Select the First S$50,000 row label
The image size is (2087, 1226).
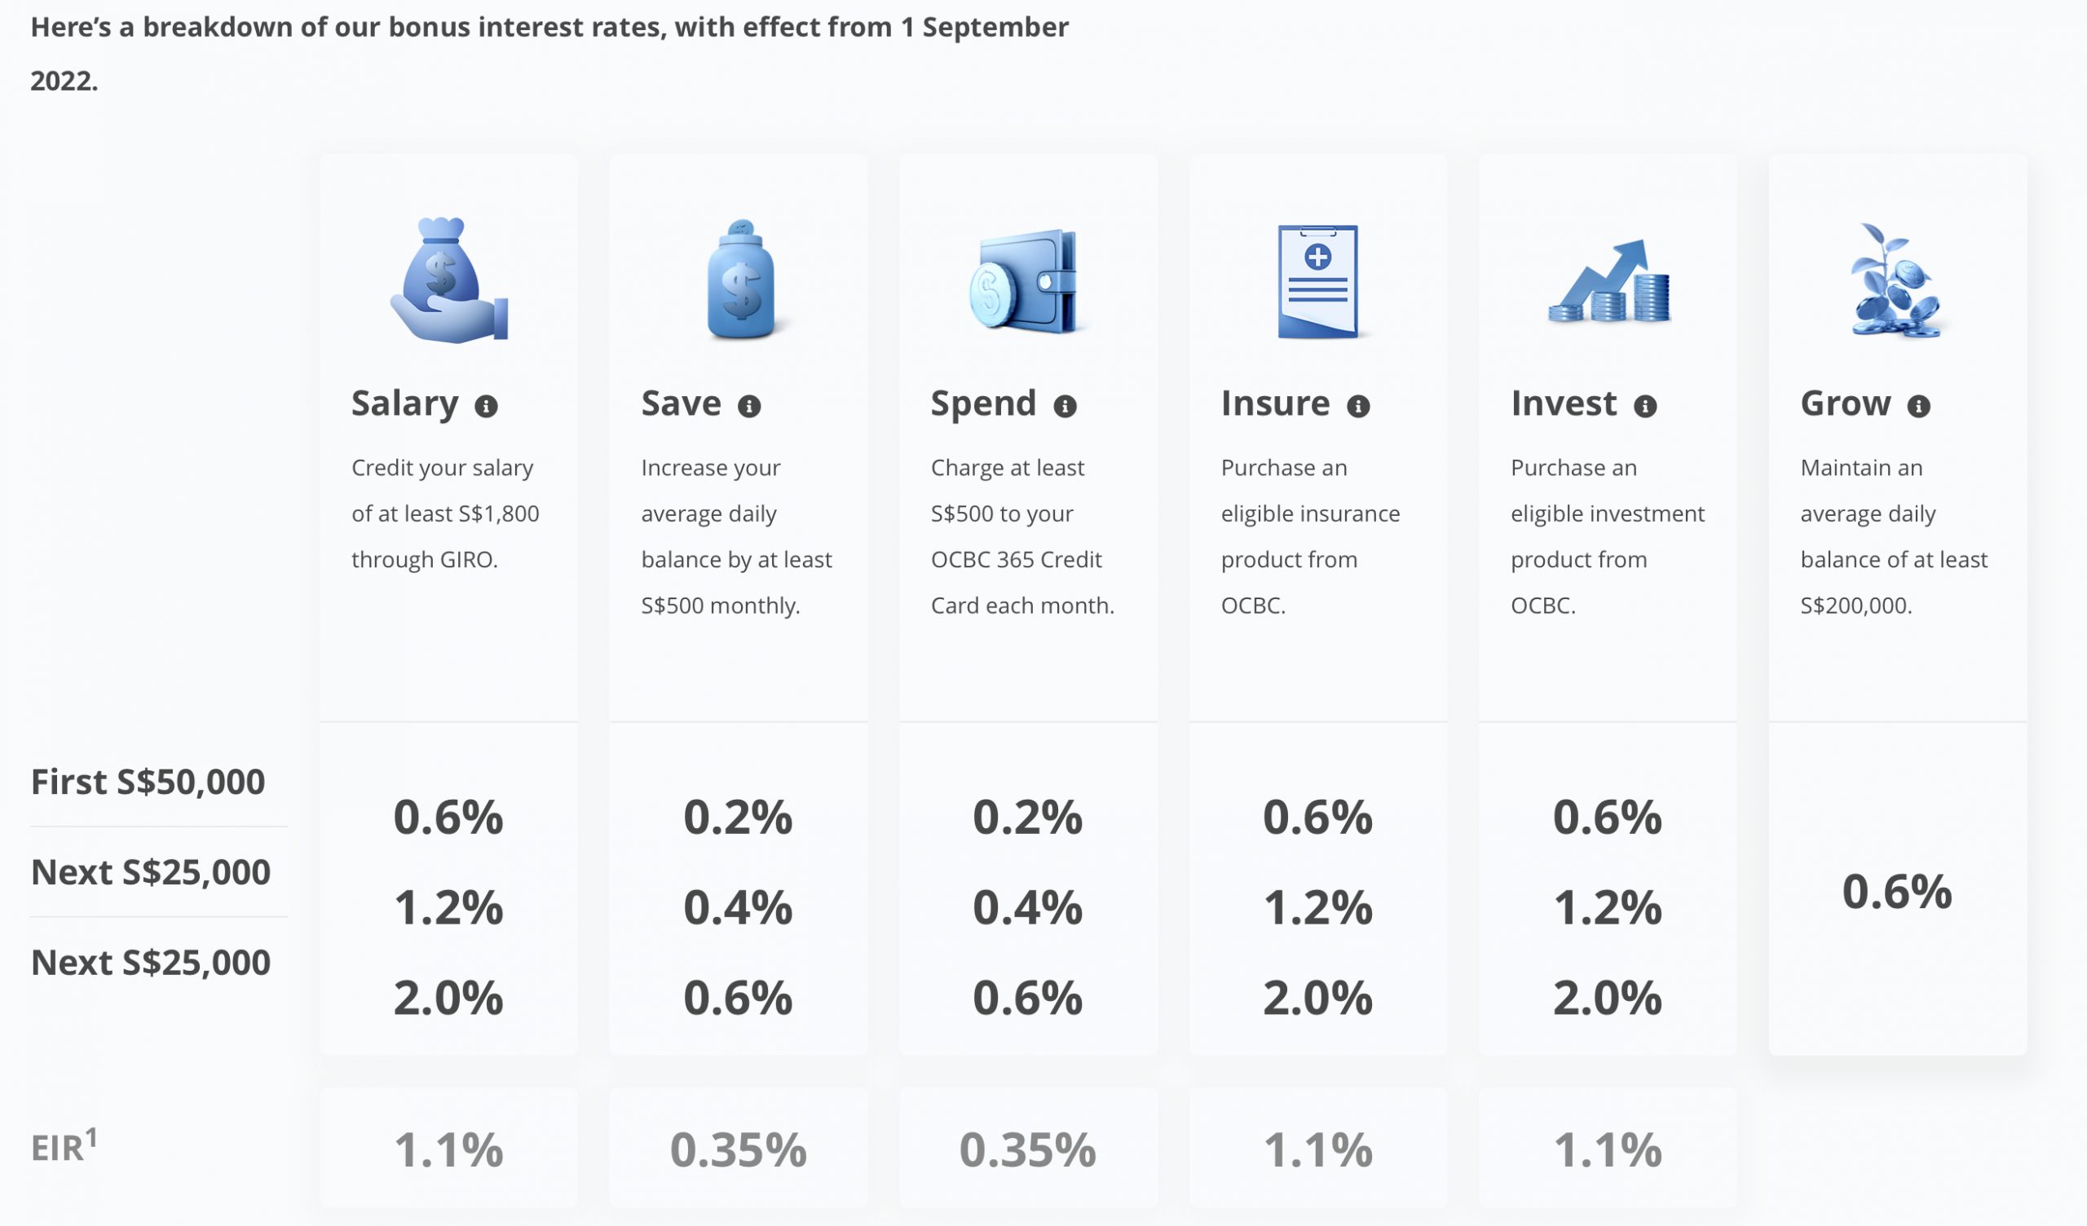click(x=148, y=782)
